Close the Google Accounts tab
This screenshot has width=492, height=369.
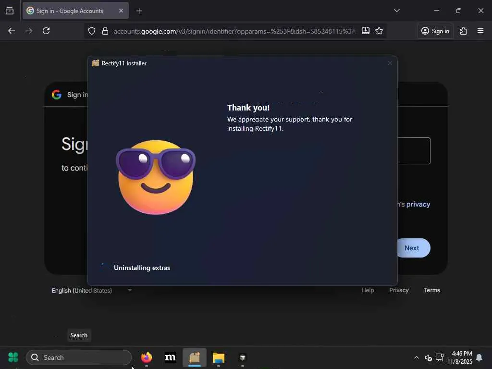[x=121, y=11]
